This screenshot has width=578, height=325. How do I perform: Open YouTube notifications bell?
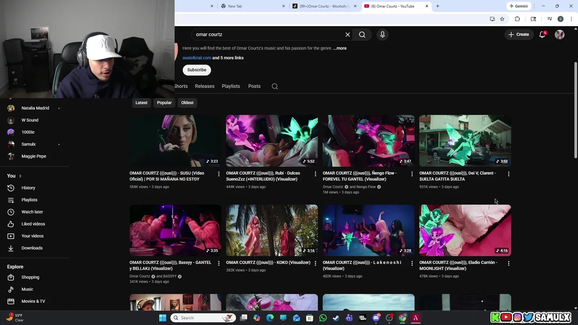[542, 34]
